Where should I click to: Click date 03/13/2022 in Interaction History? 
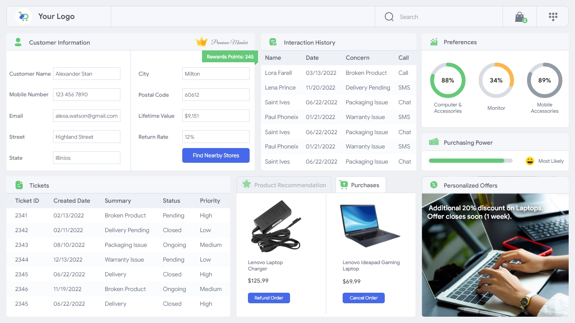pyautogui.click(x=321, y=73)
